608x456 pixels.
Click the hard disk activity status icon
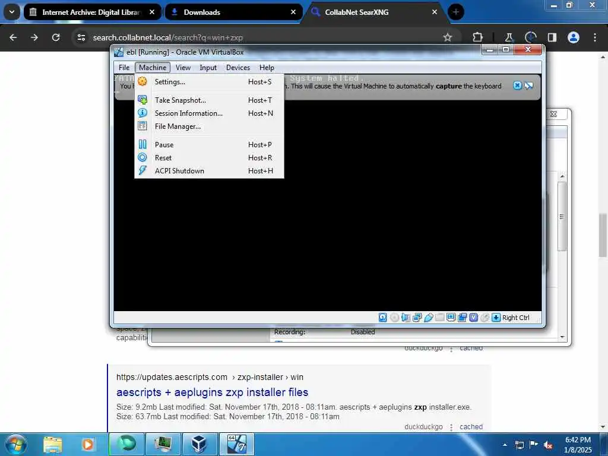coord(383,318)
